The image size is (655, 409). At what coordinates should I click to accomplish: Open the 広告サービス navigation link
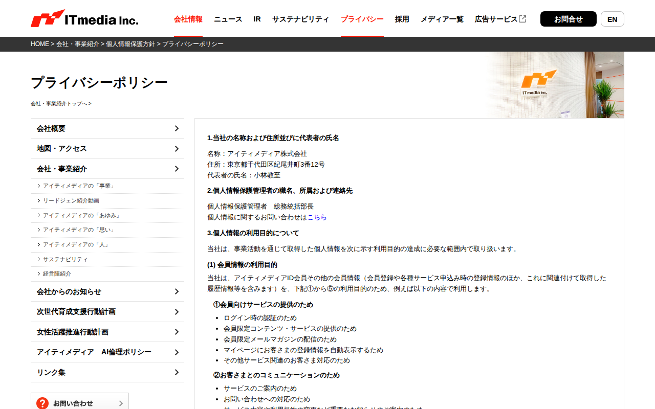pyautogui.click(x=496, y=19)
